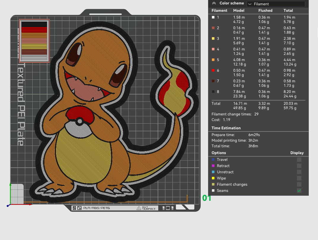Enable Travel display
This screenshot has height=240, width=318.
[x=299, y=159]
